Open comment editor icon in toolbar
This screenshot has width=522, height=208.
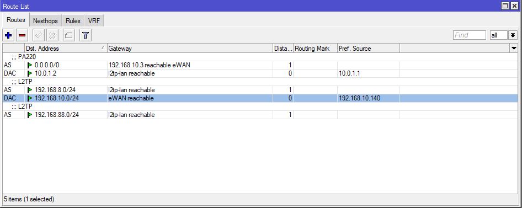tap(69, 35)
